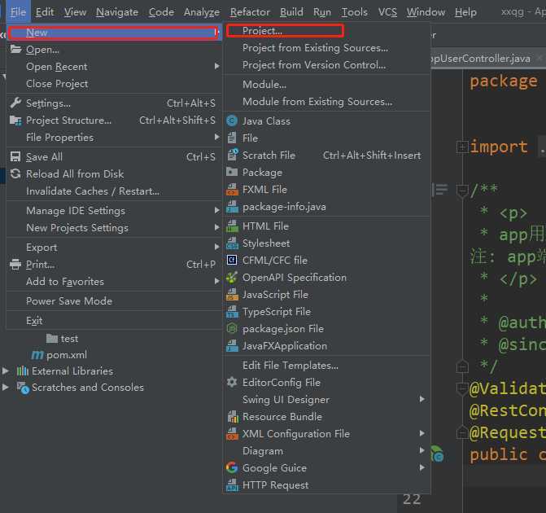546x513 pixels.
Task: Expand the Open Recent submenu arrow
Action: point(217,66)
